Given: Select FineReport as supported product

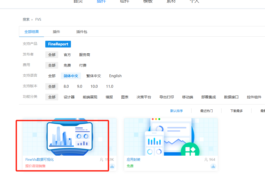Looking at the screenshot, I should 58,44.
